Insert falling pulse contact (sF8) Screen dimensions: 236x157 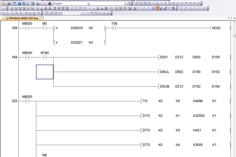click(59, 9)
